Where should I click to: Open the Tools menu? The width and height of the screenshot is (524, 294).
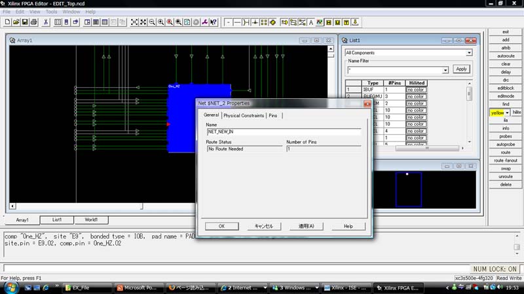pyautogui.click(x=52, y=12)
